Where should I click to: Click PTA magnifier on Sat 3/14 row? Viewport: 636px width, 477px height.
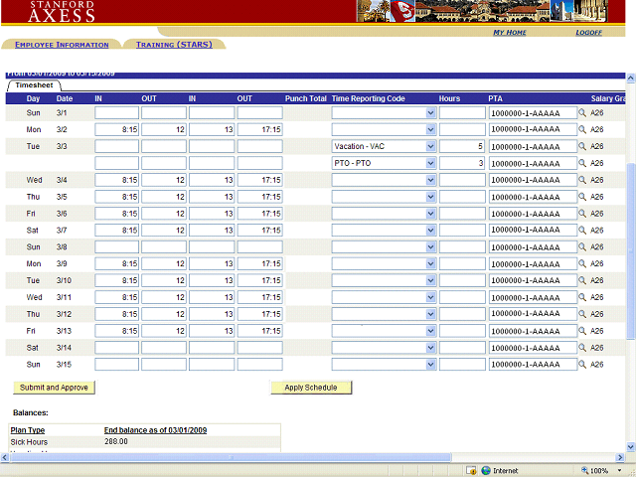[583, 348]
